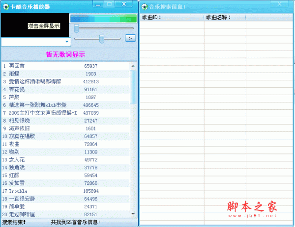The image size is (295, 227).
Task: Click the 搜索结束! status text
Action: coord(14,222)
